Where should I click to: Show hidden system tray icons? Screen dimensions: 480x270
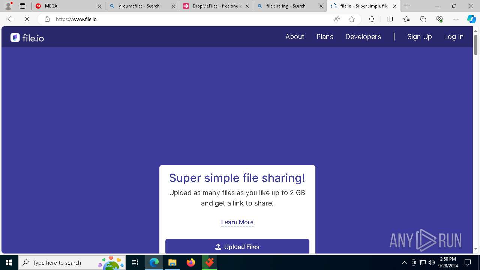pyautogui.click(x=404, y=262)
